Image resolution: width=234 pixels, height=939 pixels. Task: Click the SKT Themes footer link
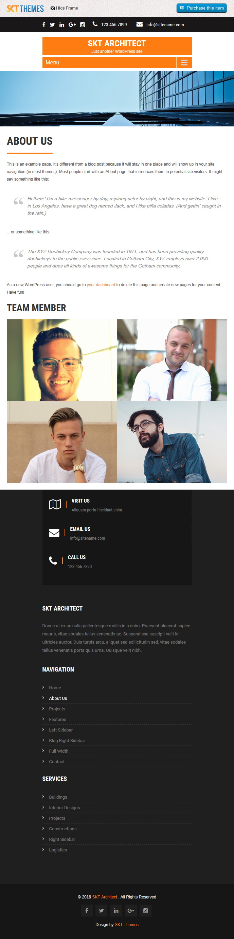coord(126,924)
